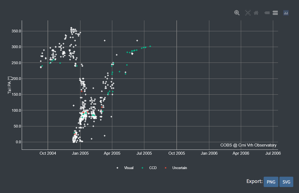This screenshot has width=299, height=193.
Task: Activate the Zoom magnifier tool in modebar
Action: click(237, 13)
